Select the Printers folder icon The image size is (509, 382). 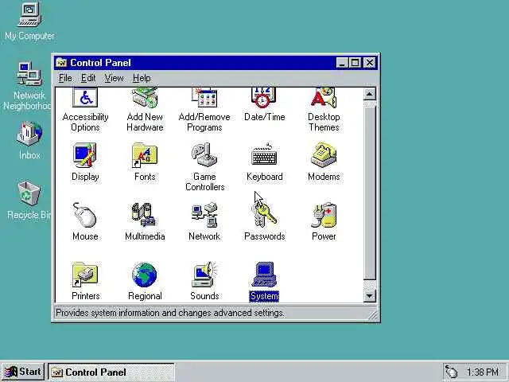pos(85,275)
